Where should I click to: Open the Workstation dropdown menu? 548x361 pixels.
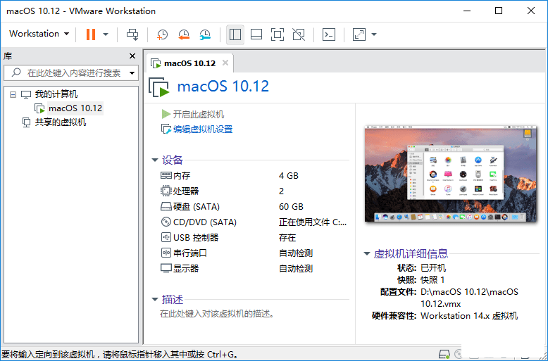[x=39, y=34]
